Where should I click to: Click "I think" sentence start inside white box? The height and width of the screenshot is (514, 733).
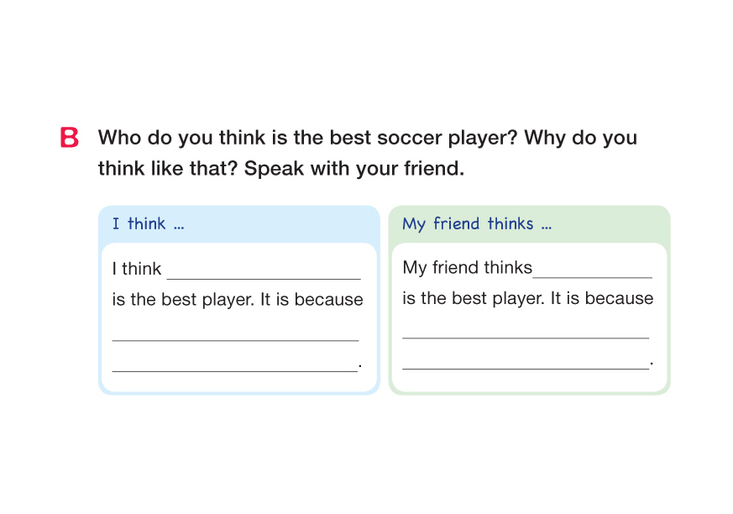(x=137, y=270)
